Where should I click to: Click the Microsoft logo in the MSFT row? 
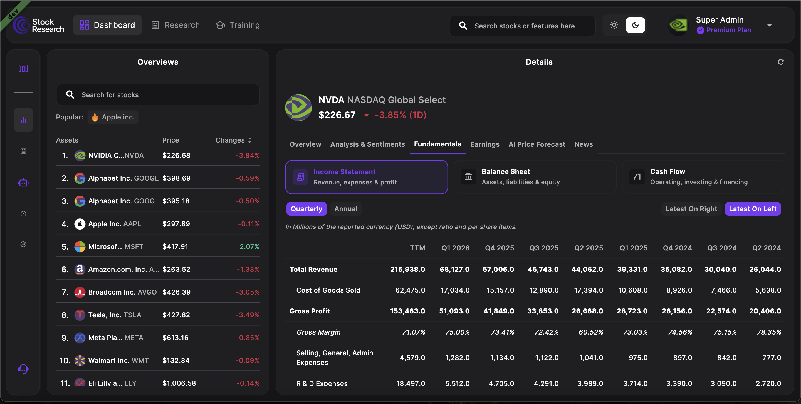tap(80, 246)
